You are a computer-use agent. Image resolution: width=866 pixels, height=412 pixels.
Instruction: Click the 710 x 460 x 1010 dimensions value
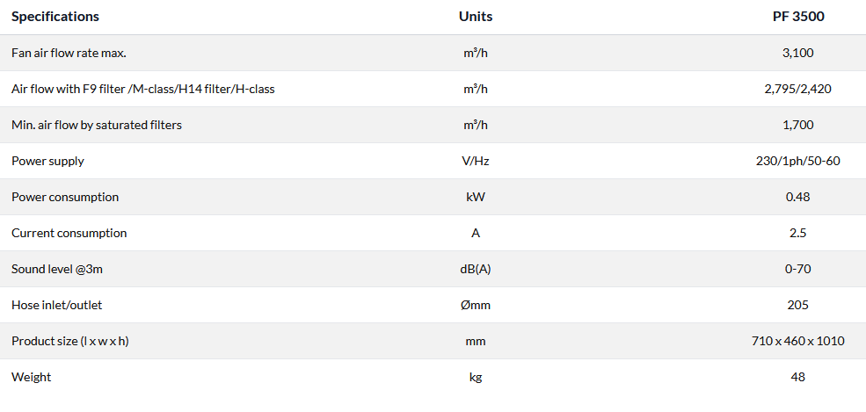(x=797, y=341)
